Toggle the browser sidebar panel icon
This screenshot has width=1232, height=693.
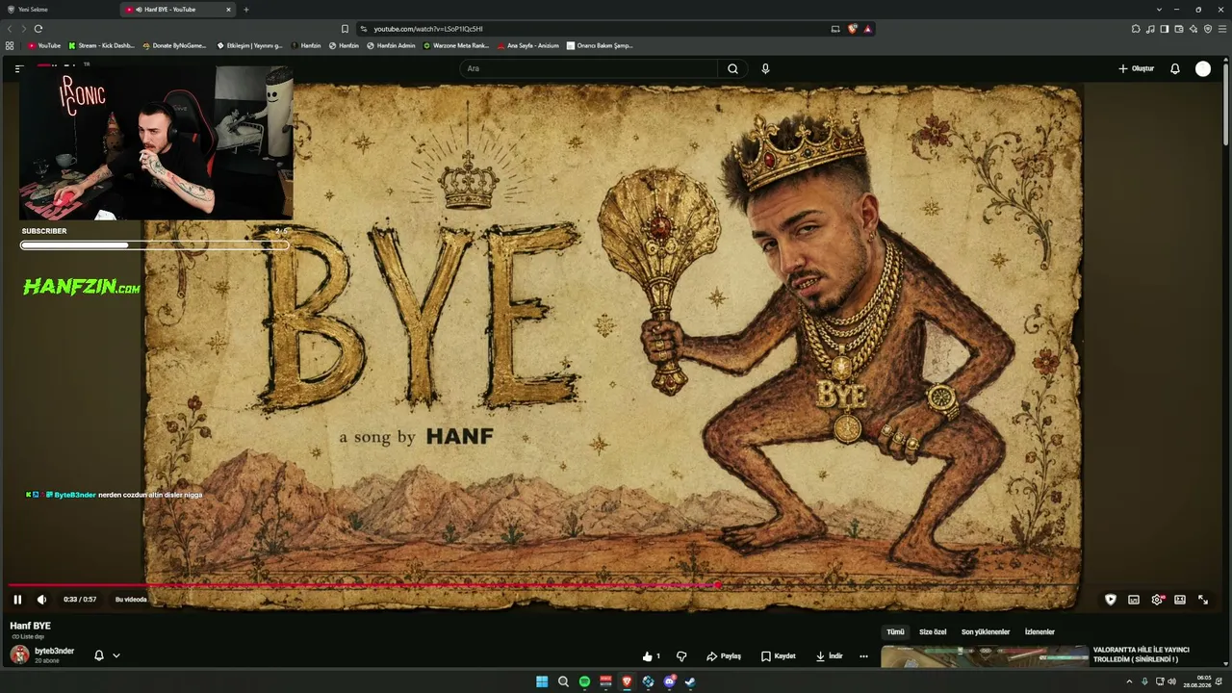[x=1165, y=29]
